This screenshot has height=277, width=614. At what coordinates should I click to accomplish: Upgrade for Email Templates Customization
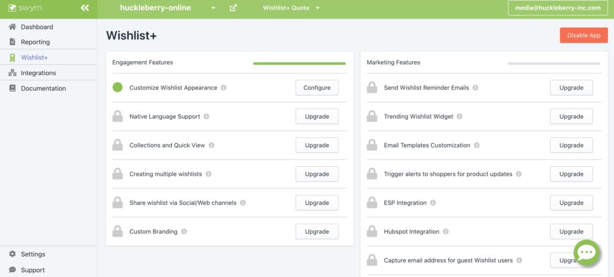(x=571, y=145)
